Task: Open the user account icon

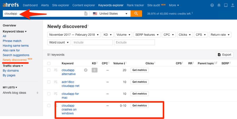Action: [233, 5]
